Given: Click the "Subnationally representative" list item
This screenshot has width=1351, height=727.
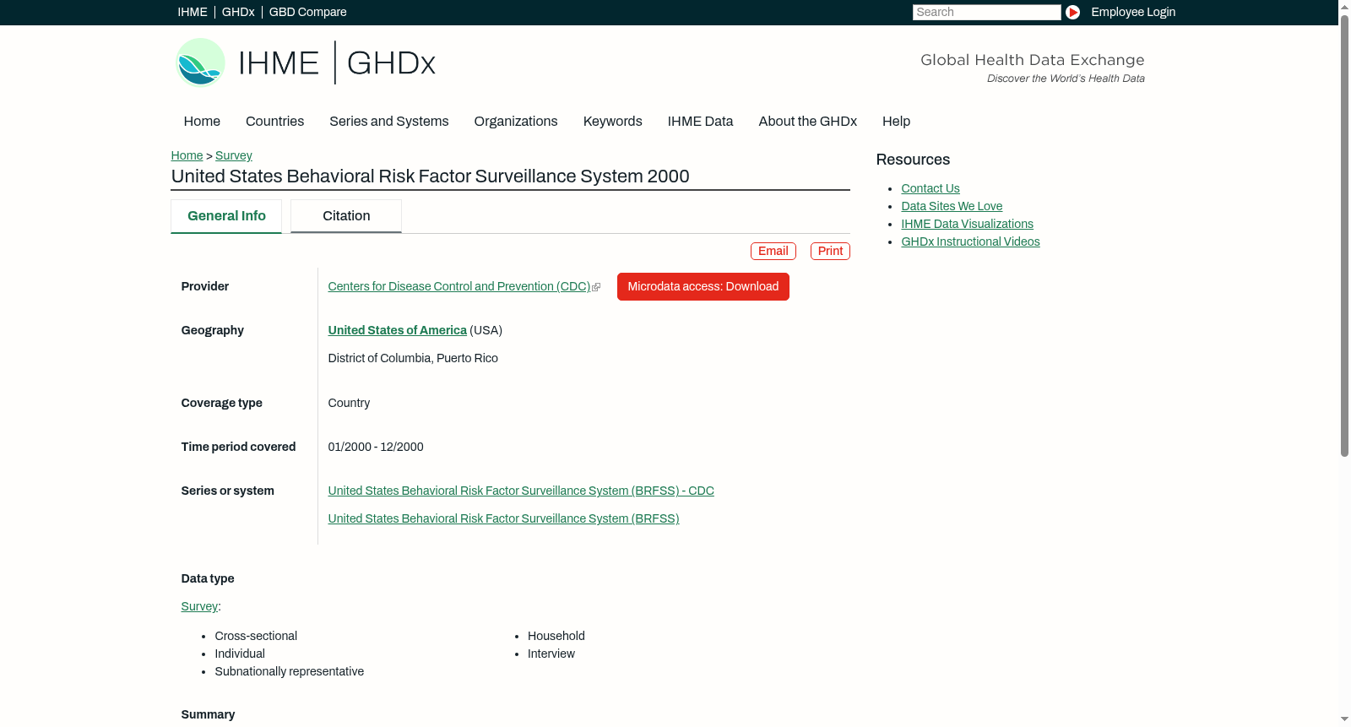Looking at the screenshot, I should coord(289,672).
